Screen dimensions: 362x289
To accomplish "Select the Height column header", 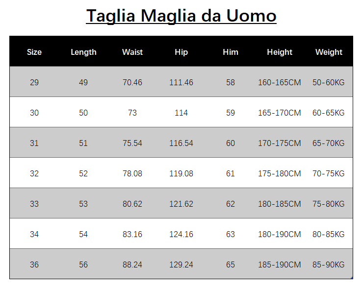I will tap(280, 52).
